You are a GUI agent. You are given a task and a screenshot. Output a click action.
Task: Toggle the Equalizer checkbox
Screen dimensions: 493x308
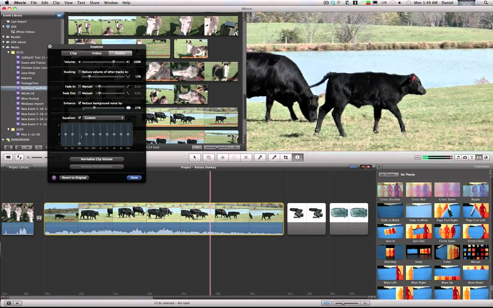[x=80, y=118]
